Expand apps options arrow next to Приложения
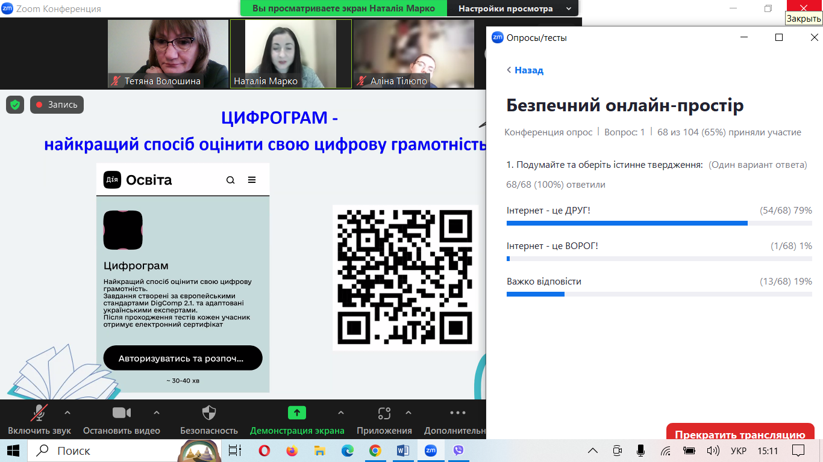 click(408, 413)
